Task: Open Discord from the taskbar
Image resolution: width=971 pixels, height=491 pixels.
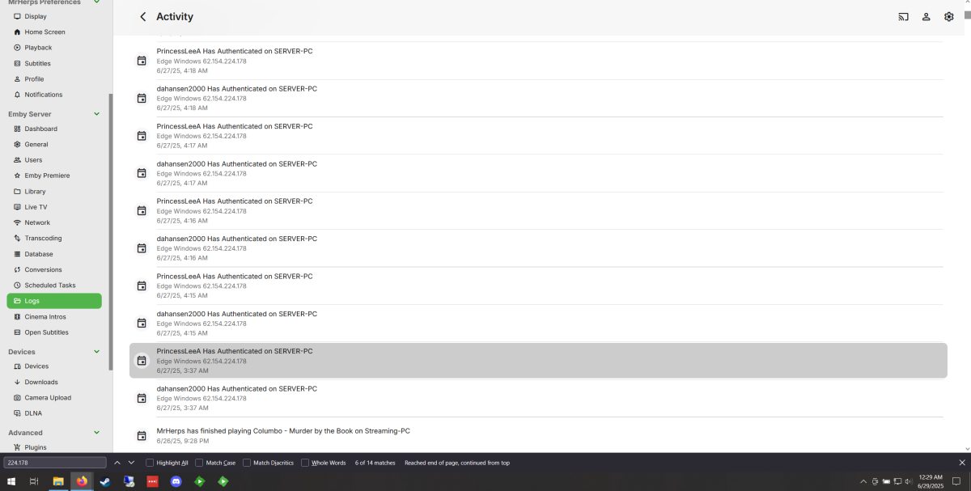Action: pyautogui.click(x=176, y=481)
